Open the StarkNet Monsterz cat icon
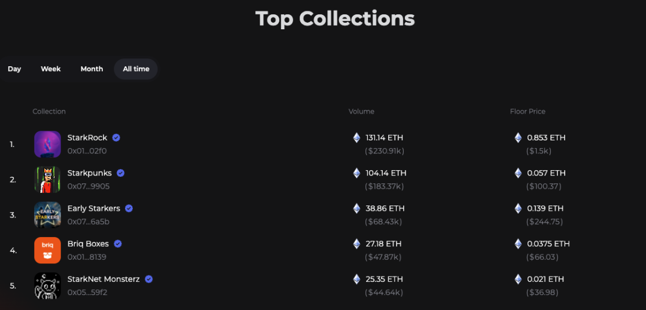 point(47,286)
